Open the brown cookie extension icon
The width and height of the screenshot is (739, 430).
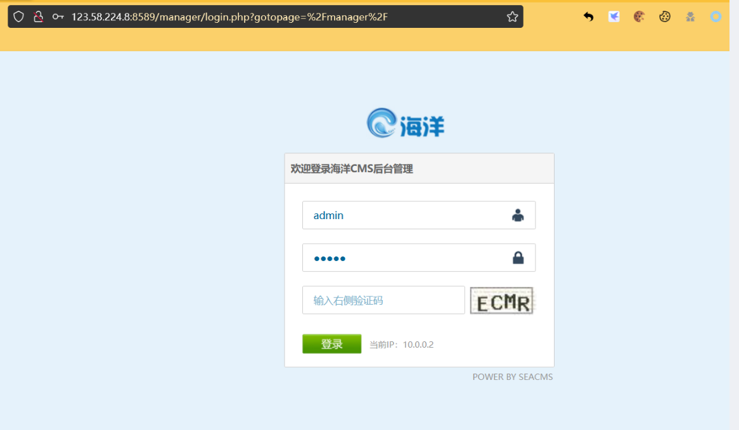[639, 17]
